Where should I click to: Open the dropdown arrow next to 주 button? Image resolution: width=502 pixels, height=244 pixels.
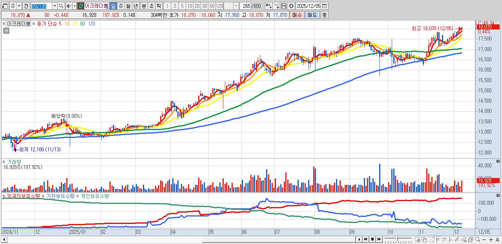[19, 6]
